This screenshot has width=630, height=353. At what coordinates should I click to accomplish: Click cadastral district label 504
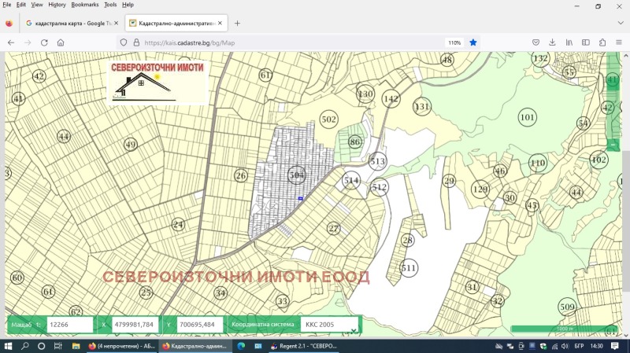point(297,175)
